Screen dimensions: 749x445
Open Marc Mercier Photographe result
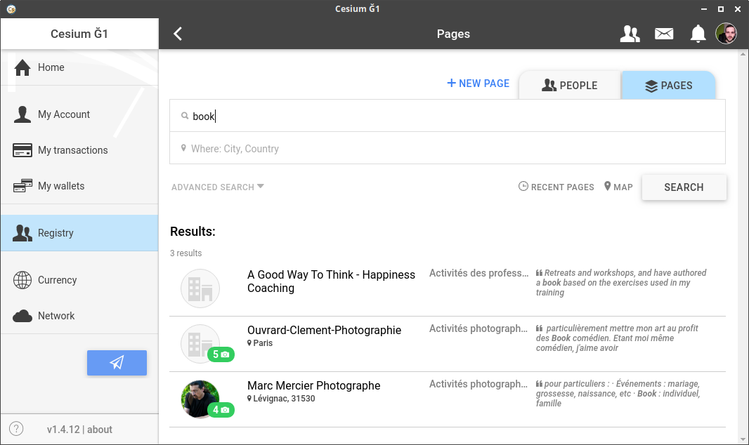click(448, 399)
